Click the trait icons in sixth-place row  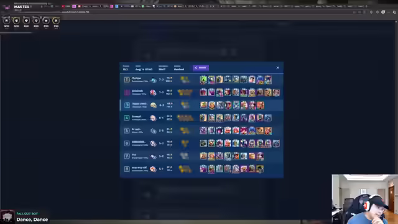tap(185, 144)
